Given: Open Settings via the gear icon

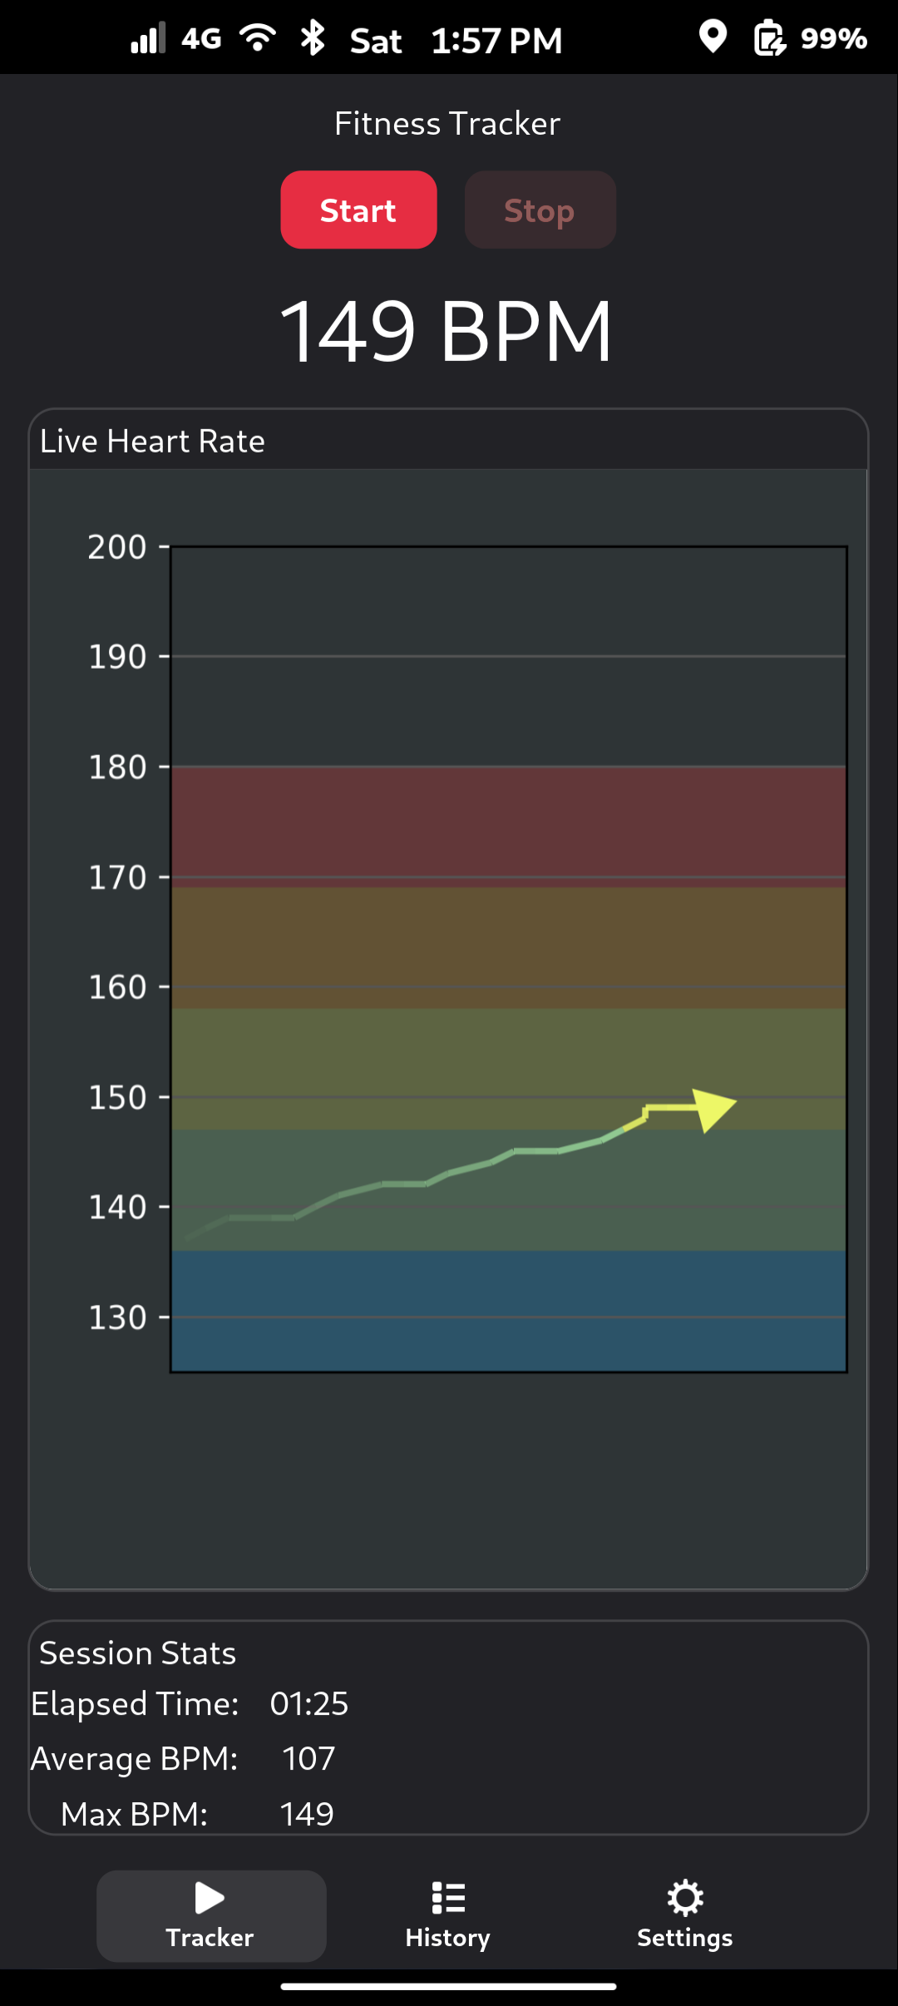Looking at the screenshot, I should tap(685, 1898).
